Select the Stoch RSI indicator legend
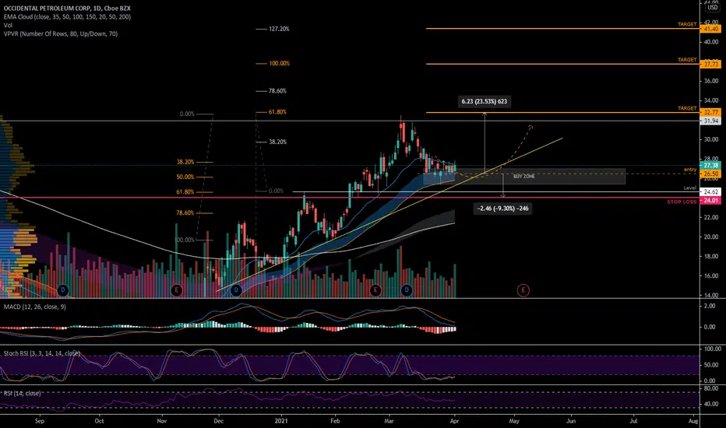This screenshot has height=428, width=726. click(x=41, y=353)
